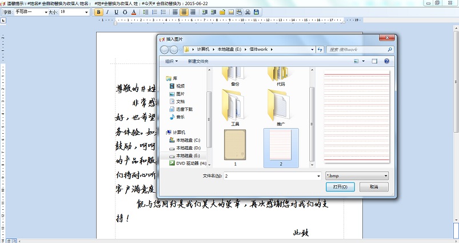Screen dimensions: 459x243
Task: Click the help icon in the dialog
Action: pyautogui.click(x=386, y=61)
